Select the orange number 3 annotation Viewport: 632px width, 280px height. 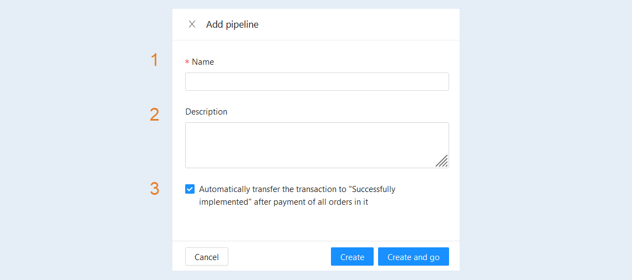154,189
